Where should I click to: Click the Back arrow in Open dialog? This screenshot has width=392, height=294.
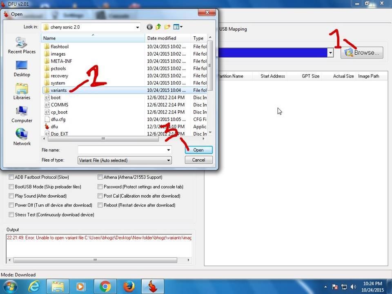point(149,27)
